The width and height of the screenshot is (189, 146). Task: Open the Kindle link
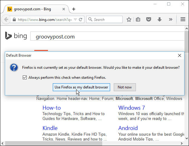pyautogui.click(x=50, y=128)
